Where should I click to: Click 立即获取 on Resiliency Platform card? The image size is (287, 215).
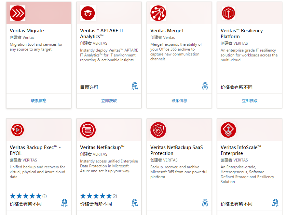pos(250,101)
